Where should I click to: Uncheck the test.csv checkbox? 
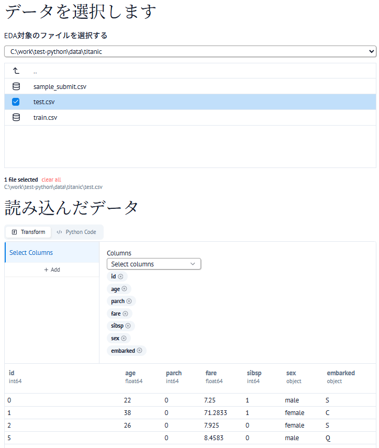click(16, 102)
